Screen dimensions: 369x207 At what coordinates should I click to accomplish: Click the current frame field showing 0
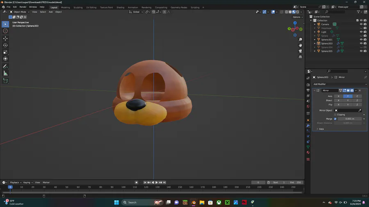pyautogui.click(x=258, y=182)
